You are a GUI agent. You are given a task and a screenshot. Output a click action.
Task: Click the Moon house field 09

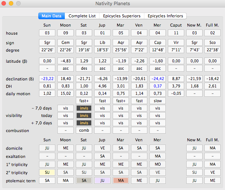(x=66, y=33)
